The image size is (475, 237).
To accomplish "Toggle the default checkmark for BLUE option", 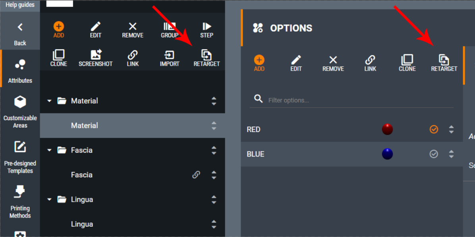I will coord(434,154).
